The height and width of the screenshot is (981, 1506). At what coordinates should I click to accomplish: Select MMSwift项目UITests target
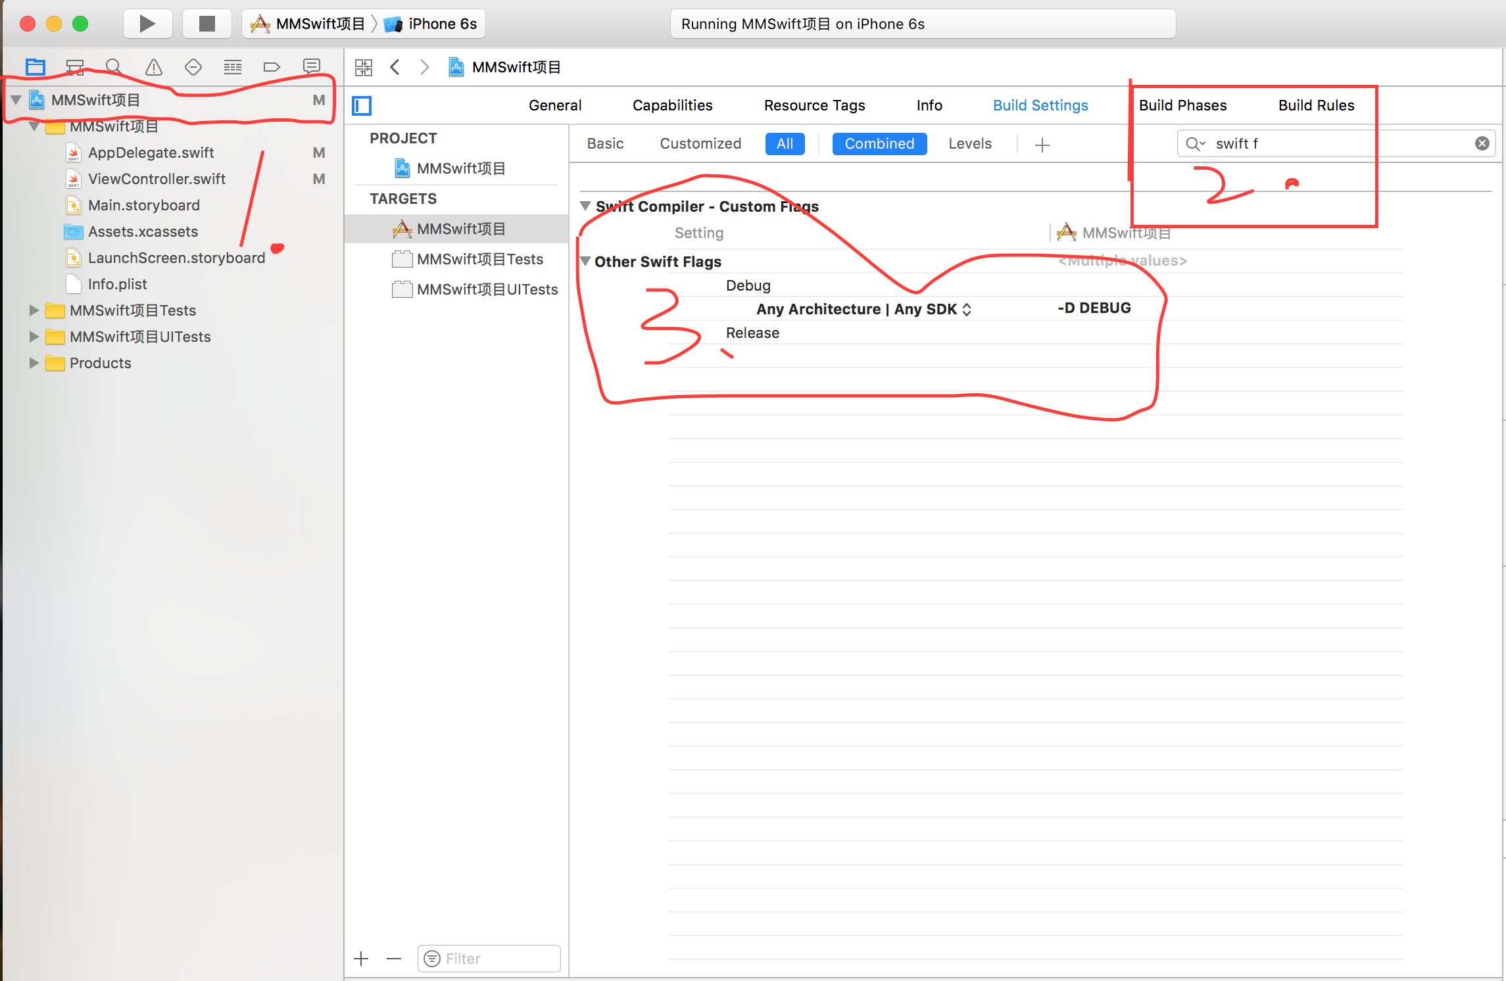pos(475,289)
